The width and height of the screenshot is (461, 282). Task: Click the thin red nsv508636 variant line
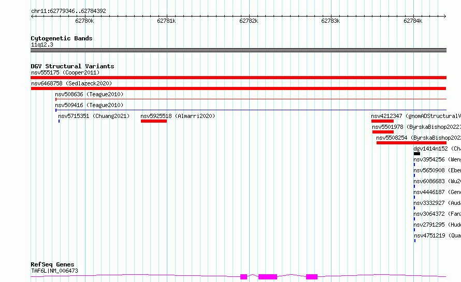point(251,99)
